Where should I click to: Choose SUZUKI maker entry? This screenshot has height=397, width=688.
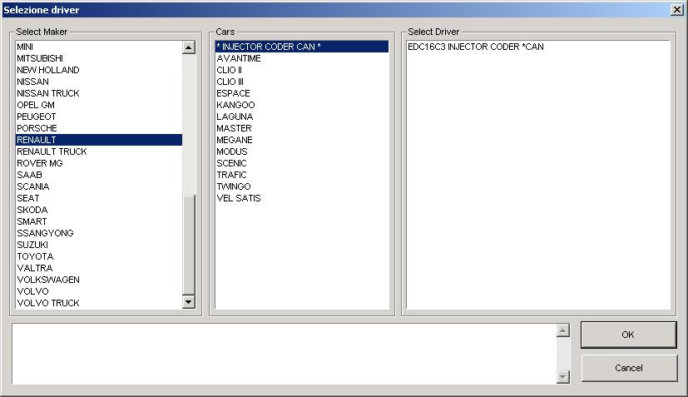click(x=99, y=245)
